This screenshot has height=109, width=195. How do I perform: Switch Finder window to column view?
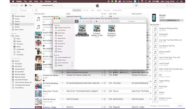pyautogui.click(x=83, y=21)
